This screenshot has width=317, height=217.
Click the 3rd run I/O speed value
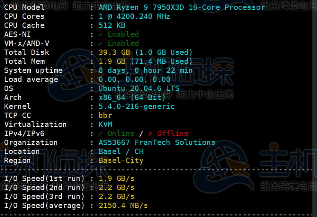pyautogui.click(x=117, y=197)
